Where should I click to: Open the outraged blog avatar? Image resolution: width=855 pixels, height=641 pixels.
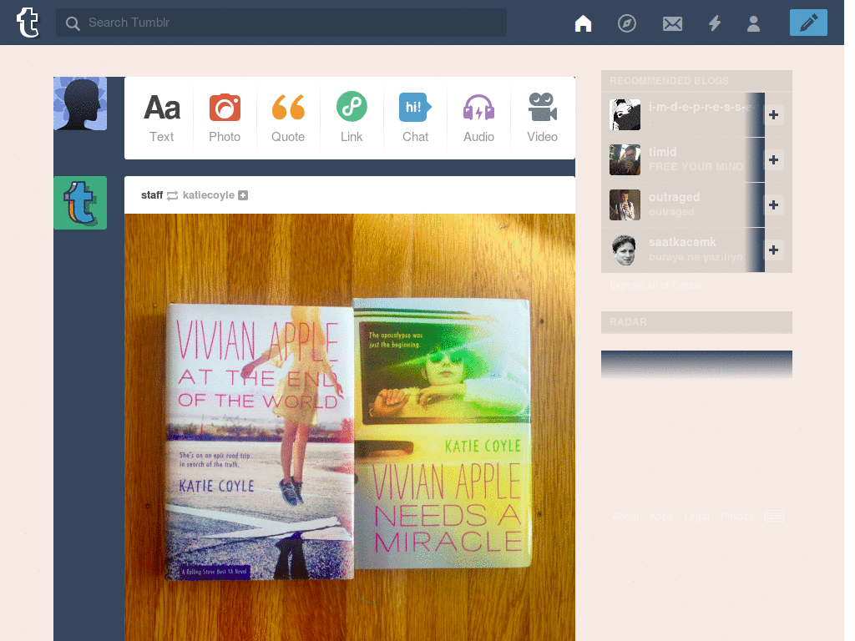point(625,205)
